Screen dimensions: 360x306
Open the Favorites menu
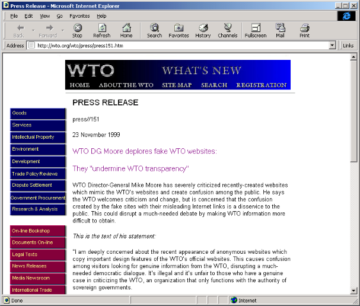pos(79,16)
